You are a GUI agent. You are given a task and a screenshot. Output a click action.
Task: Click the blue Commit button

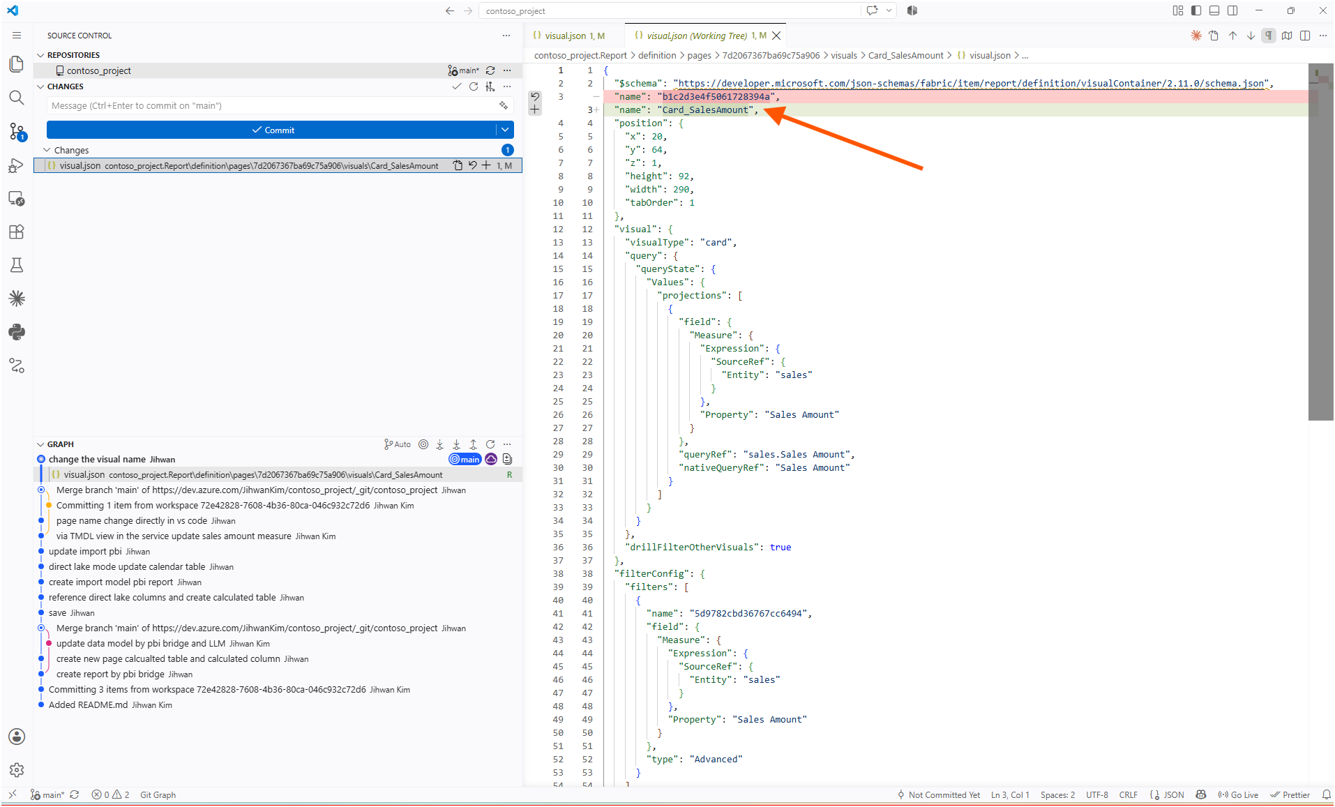pyautogui.click(x=272, y=130)
